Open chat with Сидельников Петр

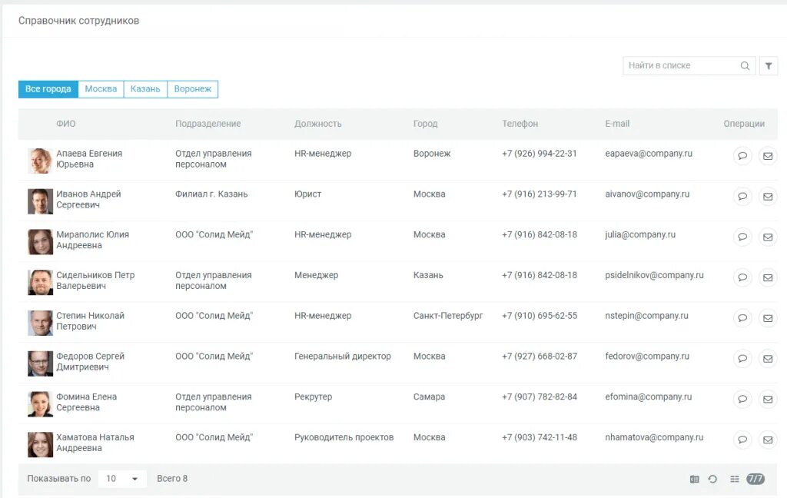click(x=742, y=277)
